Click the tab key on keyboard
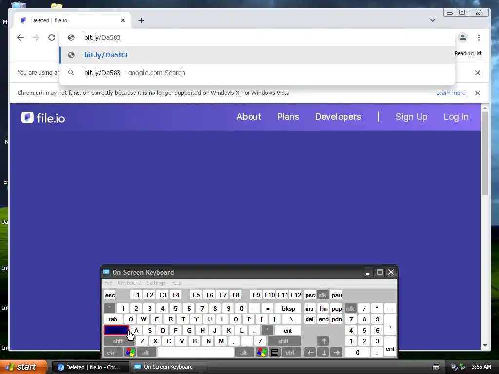Screen dimensions: 499x374 point(113,319)
